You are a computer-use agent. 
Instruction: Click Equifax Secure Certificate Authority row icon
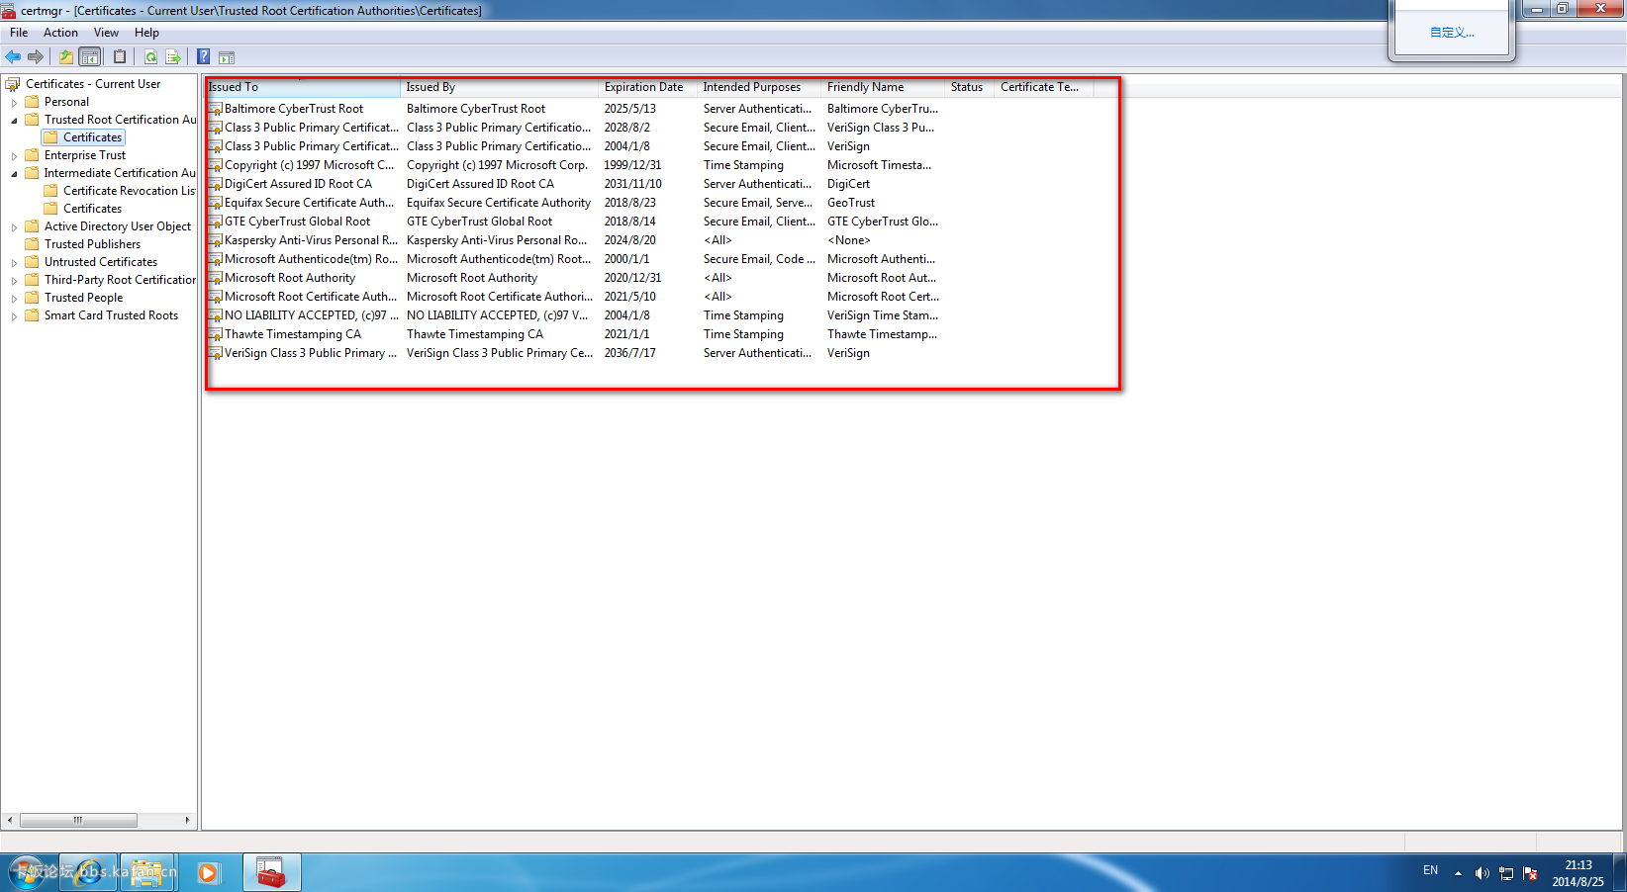(215, 203)
